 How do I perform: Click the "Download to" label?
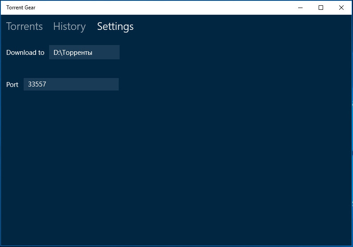(25, 53)
